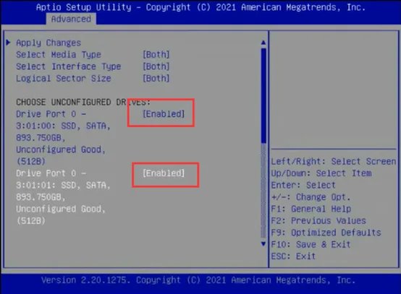Image resolution: width=401 pixels, height=294 pixels.
Task: Open the Advanced tab
Action: pyautogui.click(x=71, y=19)
